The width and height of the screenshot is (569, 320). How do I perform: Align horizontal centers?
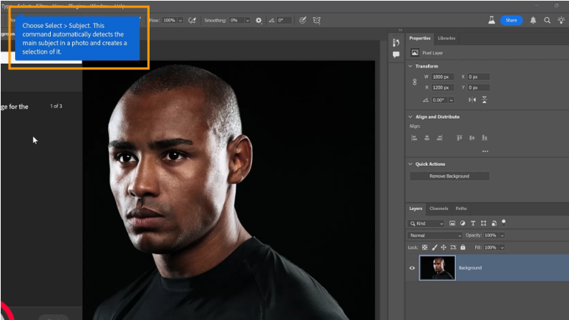point(427,138)
